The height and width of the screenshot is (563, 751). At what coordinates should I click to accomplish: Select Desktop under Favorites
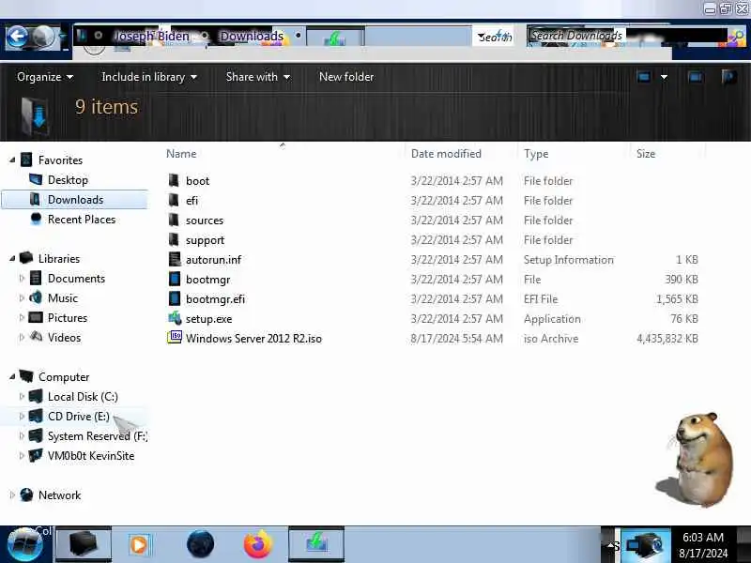coord(68,180)
